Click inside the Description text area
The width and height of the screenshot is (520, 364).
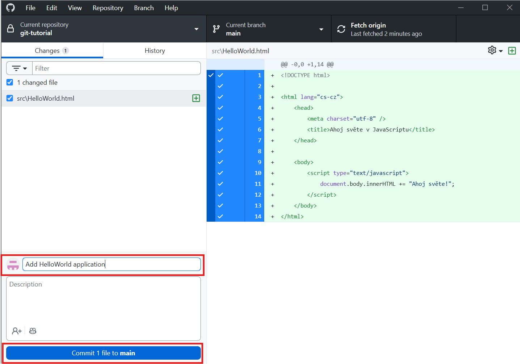(x=103, y=304)
